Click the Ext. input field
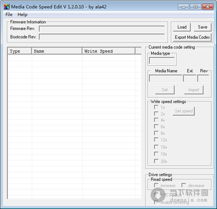The height and width of the screenshot is (209, 217). tap(190, 79)
